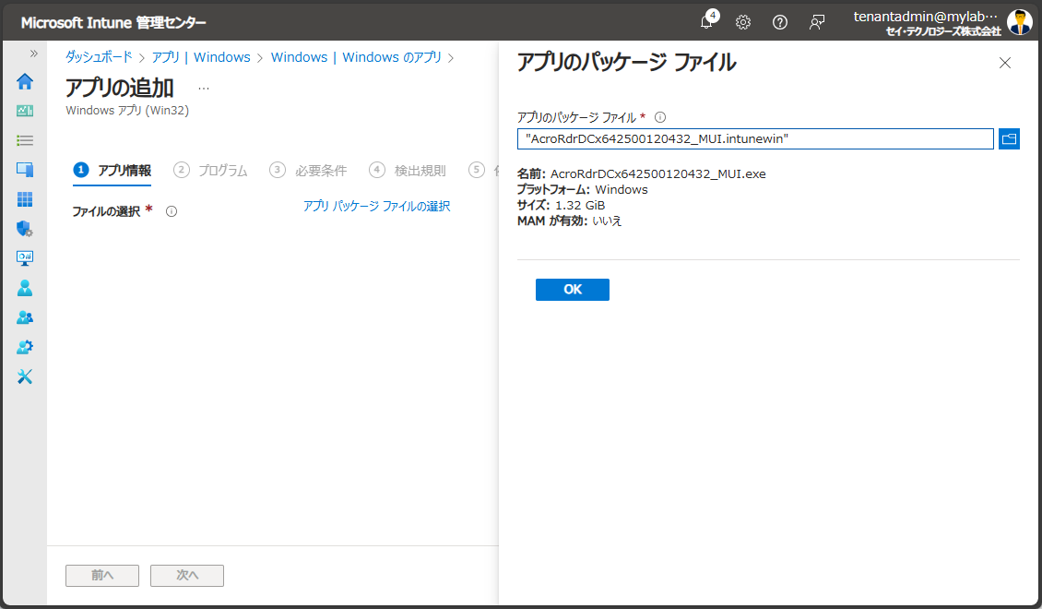This screenshot has height=609, width=1042.
Task: Expand the collapsed navigation pane chevron
Action: (x=33, y=53)
